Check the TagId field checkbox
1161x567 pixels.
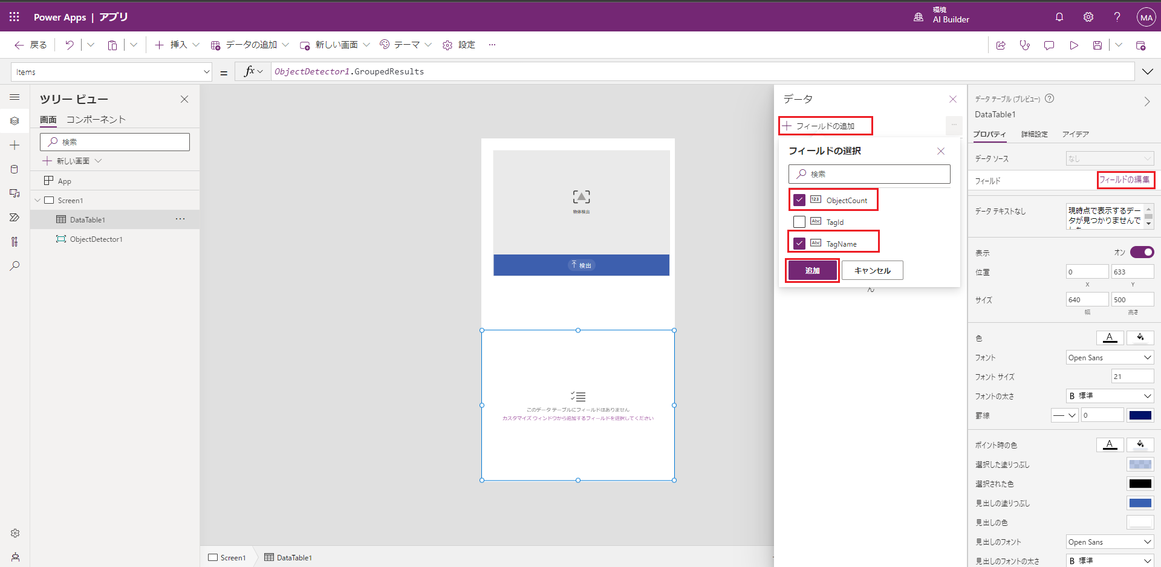[x=799, y=222]
